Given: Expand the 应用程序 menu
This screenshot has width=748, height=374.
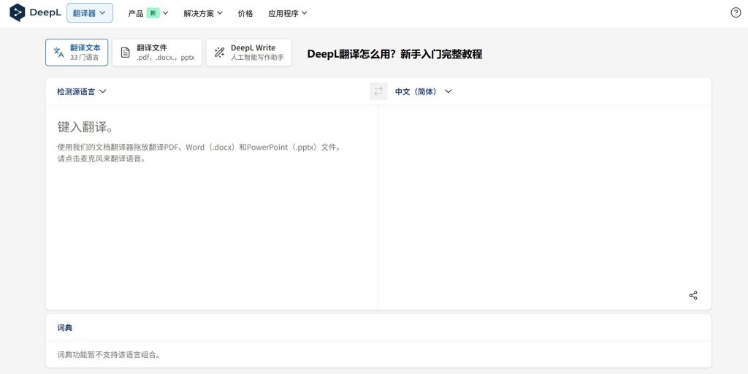Looking at the screenshot, I should tap(288, 13).
